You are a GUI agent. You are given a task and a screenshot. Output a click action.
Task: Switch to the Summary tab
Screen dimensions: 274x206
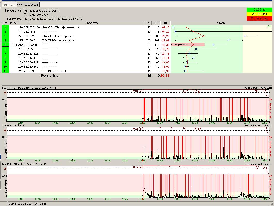click(x=9, y=5)
